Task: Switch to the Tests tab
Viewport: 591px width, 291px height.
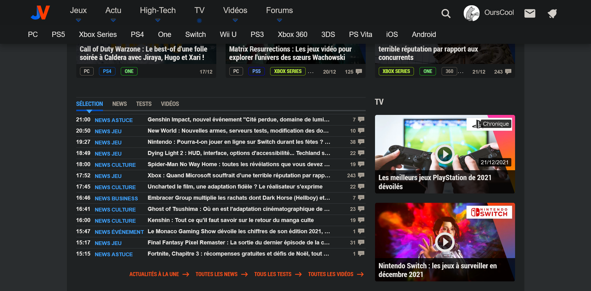Action: (x=144, y=104)
